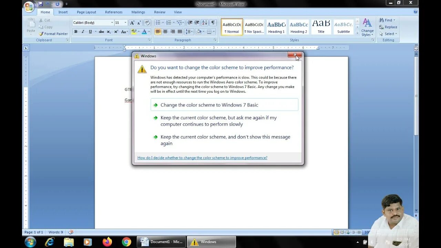Viewport: 441px width, 248px height.
Task: Toggle Strikethrough formatting
Action: click(101, 32)
